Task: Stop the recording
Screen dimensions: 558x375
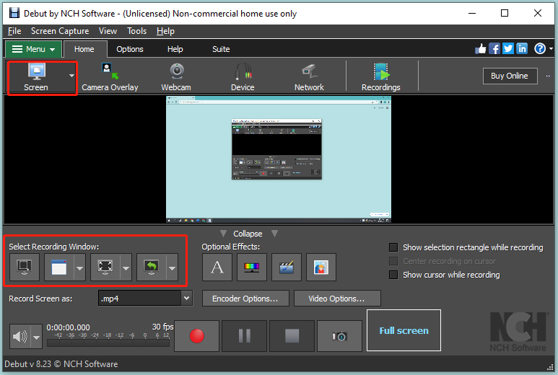Action: coord(292,336)
